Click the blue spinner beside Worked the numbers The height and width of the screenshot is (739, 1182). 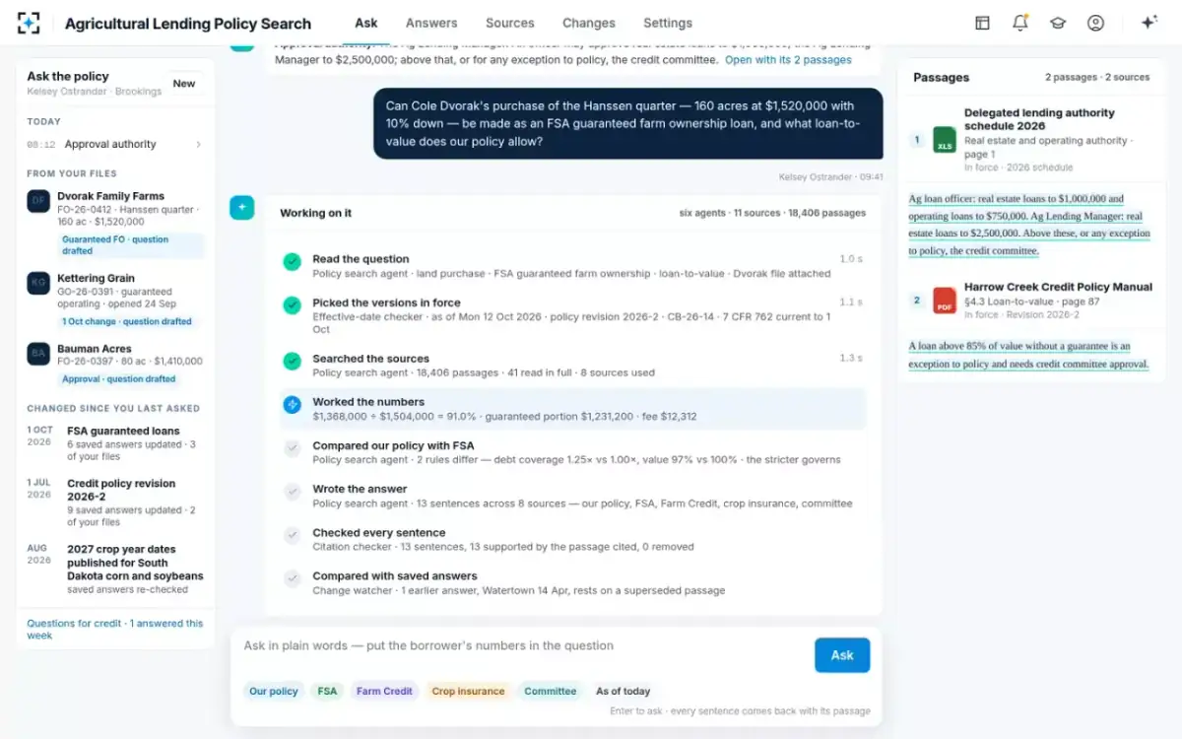(292, 404)
